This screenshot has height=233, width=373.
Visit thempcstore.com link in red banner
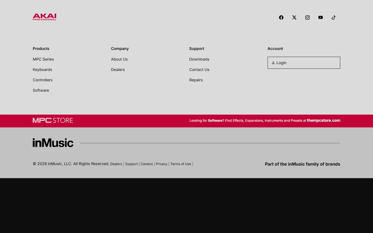pos(323,121)
